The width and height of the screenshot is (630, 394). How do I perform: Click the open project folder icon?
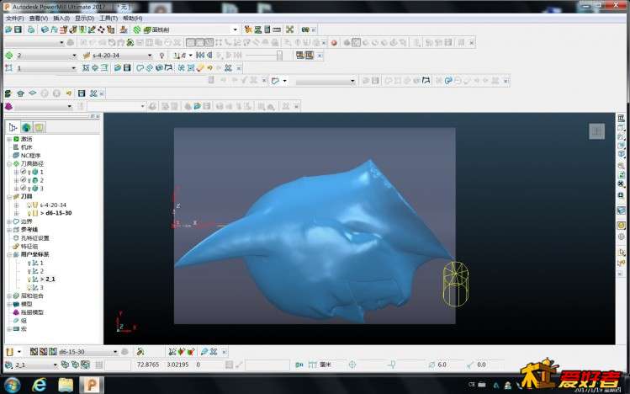[8, 29]
